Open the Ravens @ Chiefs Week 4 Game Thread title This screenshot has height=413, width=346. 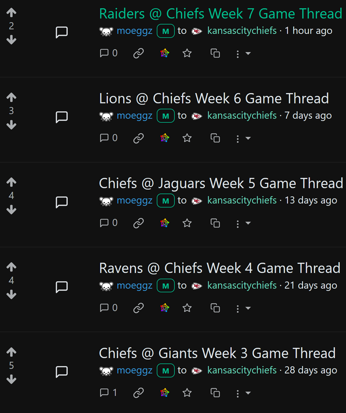pyautogui.click(x=219, y=268)
